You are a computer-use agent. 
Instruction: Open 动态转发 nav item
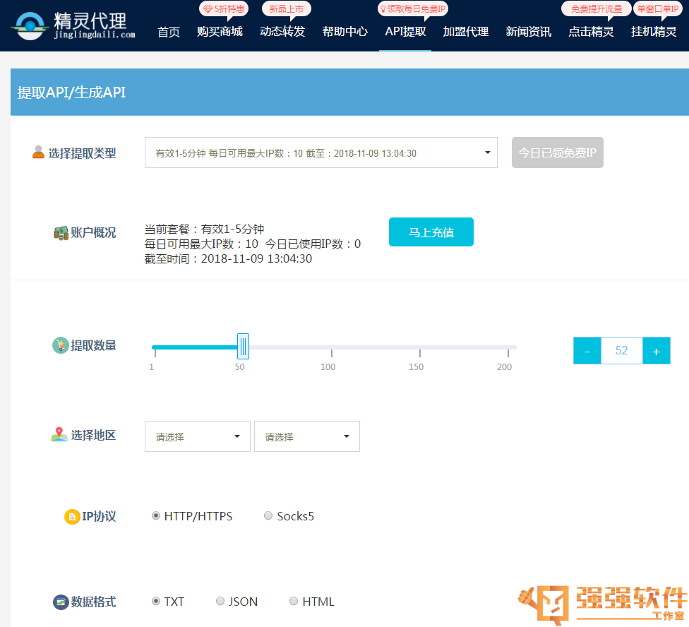[282, 32]
